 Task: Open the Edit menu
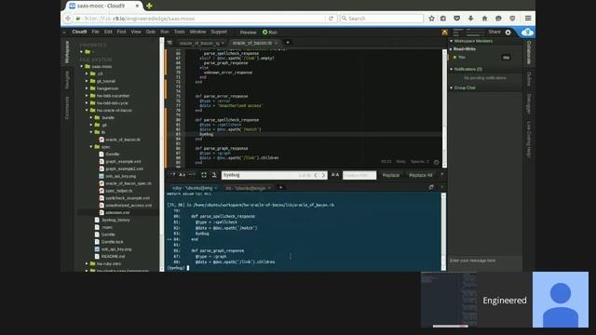pos(108,32)
